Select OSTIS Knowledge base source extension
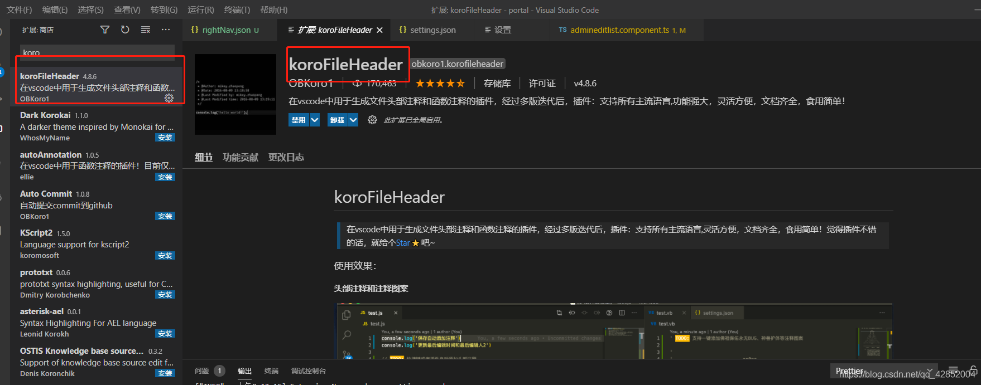The image size is (981, 385). point(97,362)
